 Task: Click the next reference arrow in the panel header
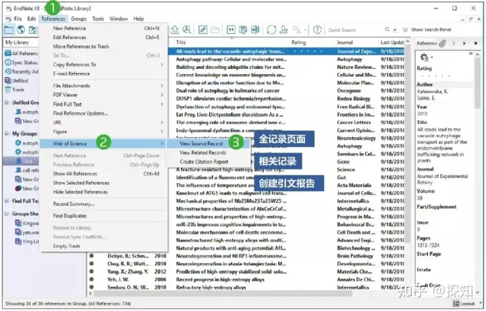pos(464,43)
